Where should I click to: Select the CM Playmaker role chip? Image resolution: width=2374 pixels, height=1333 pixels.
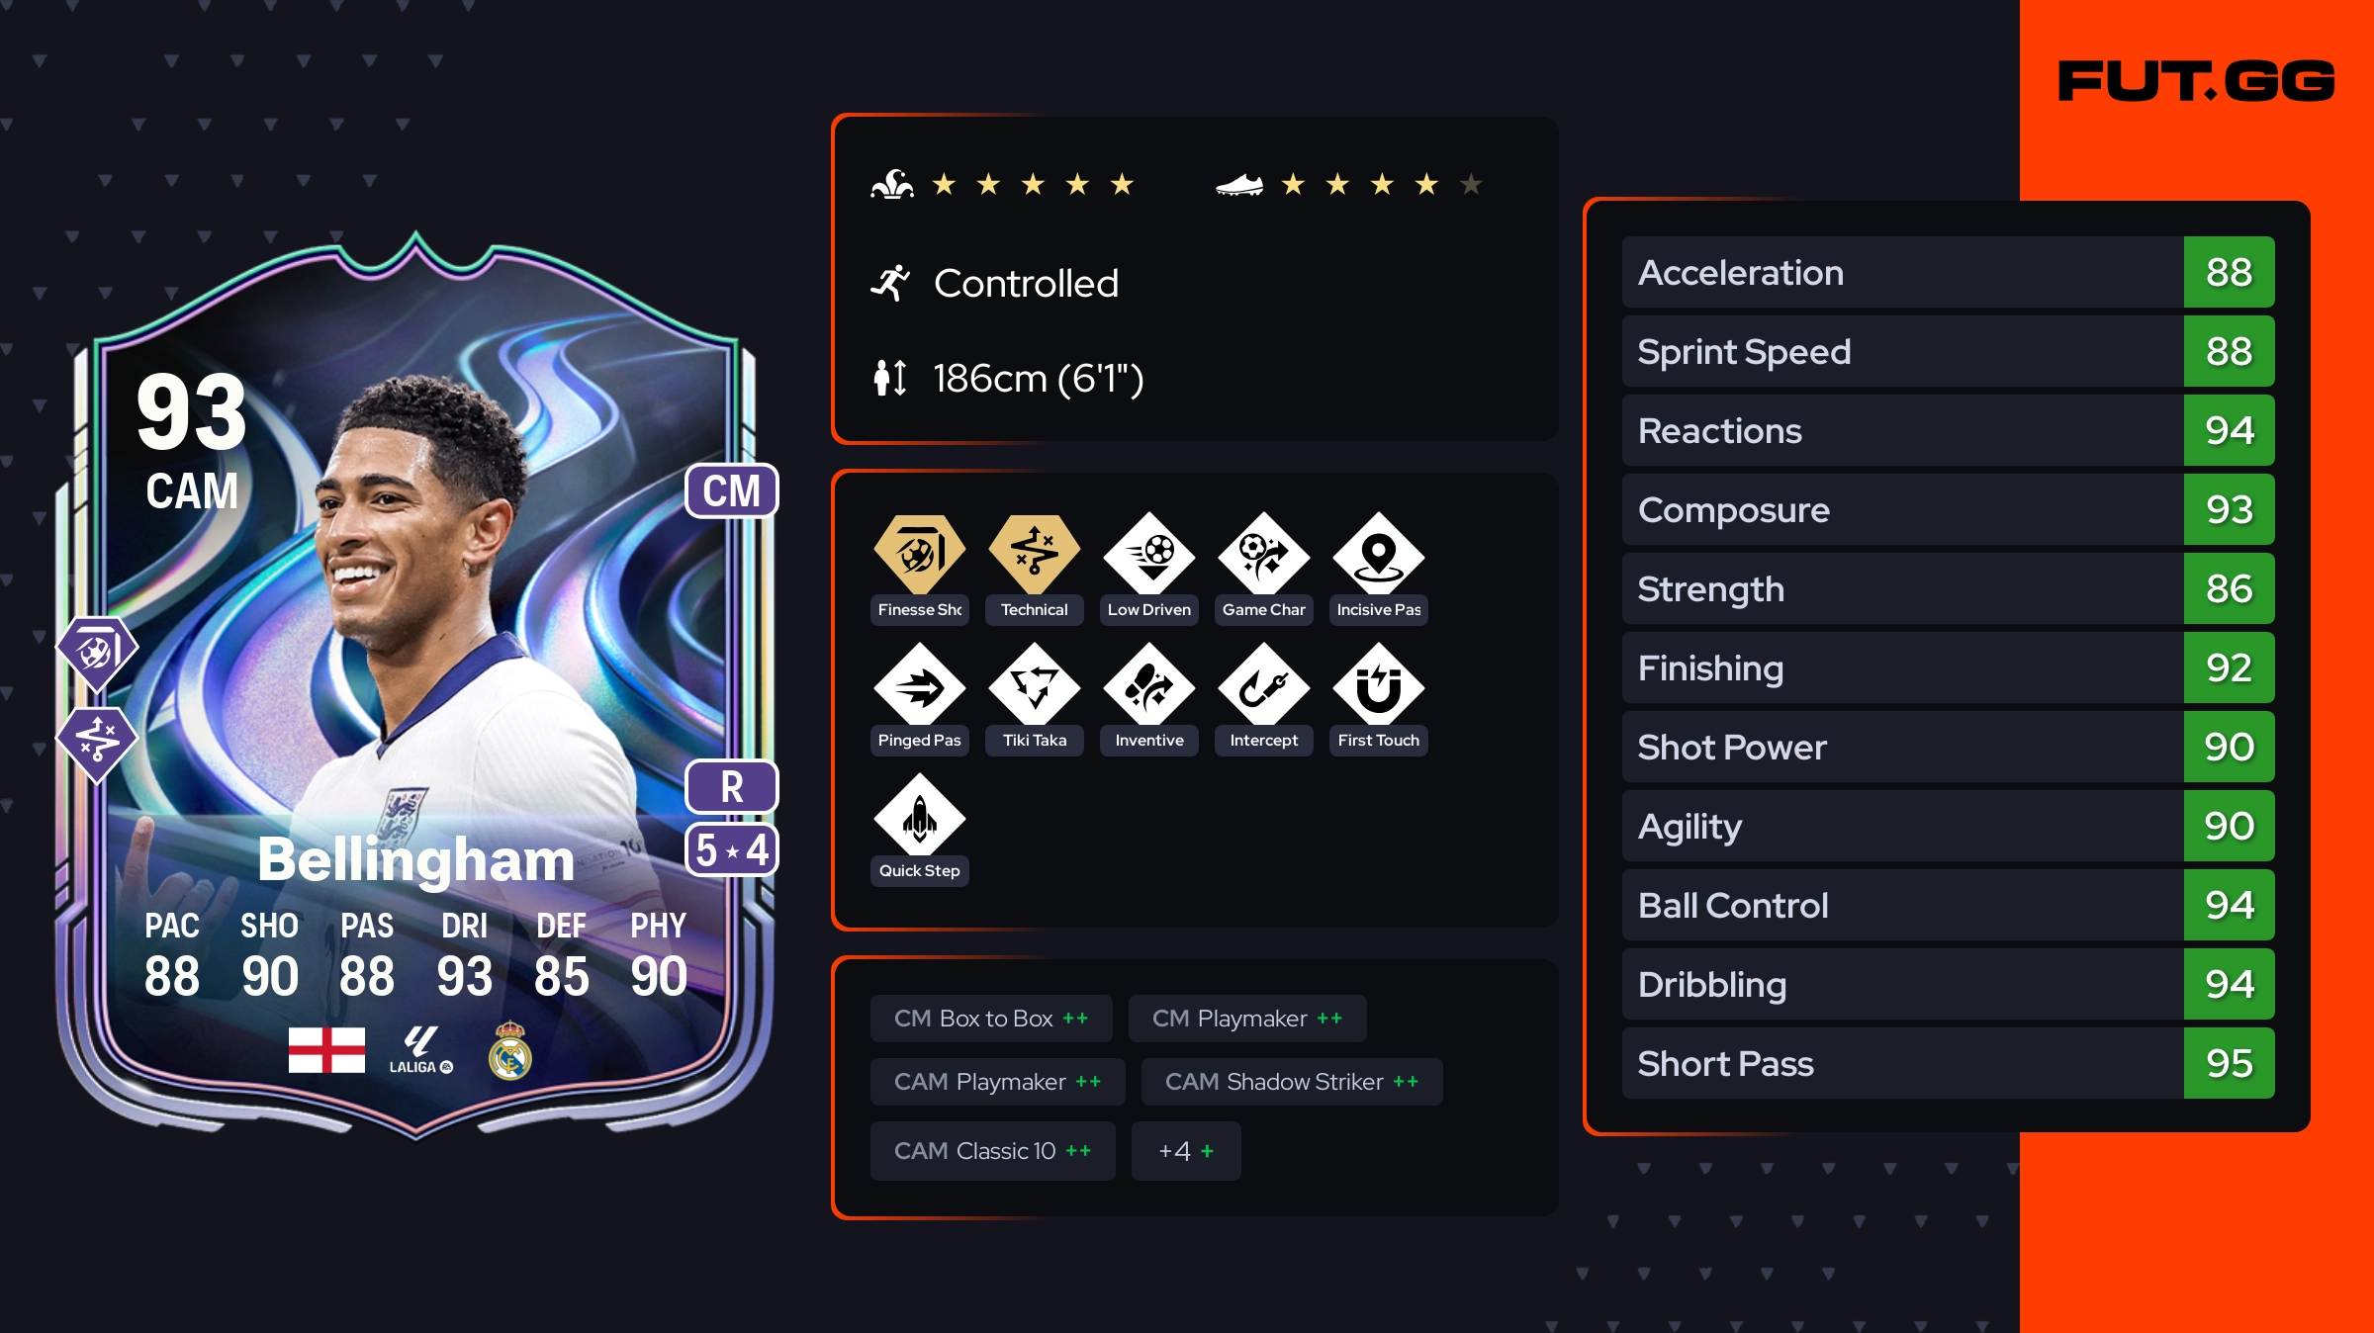click(1247, 1019)
